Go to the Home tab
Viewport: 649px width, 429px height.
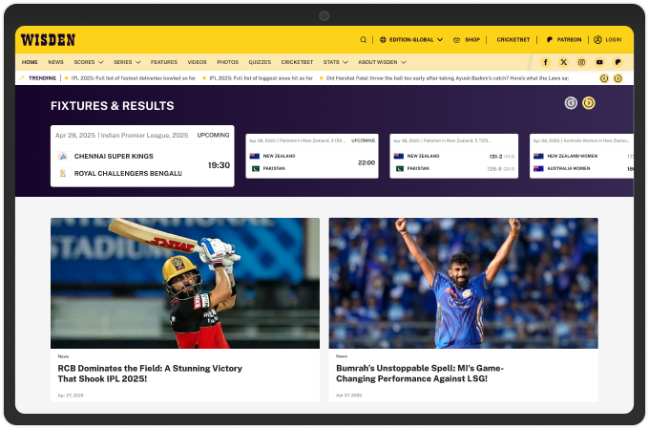coord(30,62)
